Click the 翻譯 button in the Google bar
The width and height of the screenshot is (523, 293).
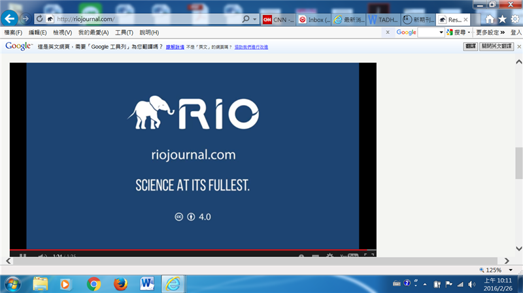tap(470, 46)
